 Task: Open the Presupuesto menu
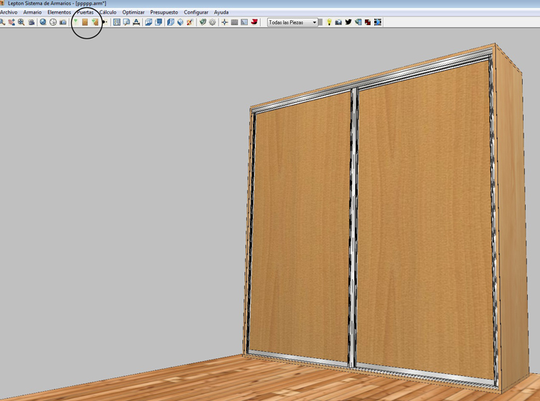click(164, 12)
